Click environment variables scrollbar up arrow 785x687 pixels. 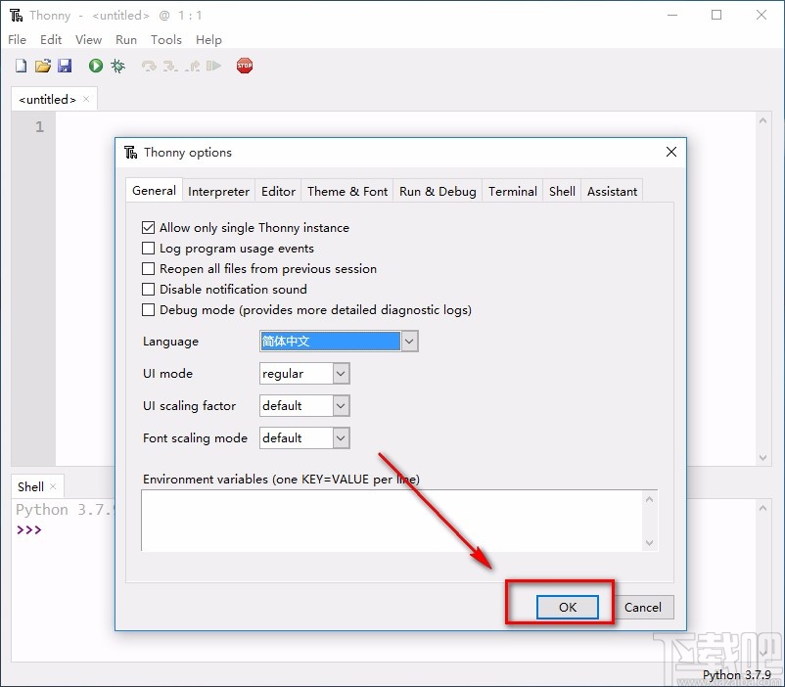tap(649, 499)
